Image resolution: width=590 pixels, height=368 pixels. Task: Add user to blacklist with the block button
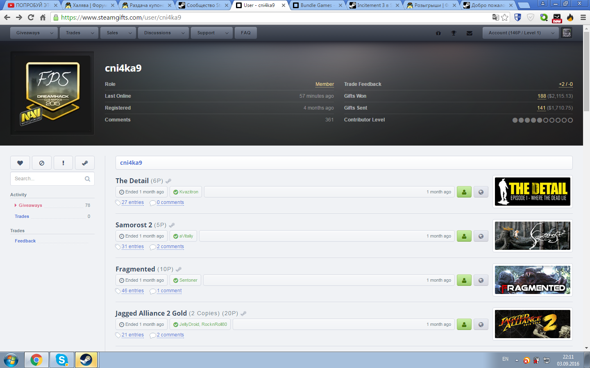pyautogui.click(x=41, y=163)
